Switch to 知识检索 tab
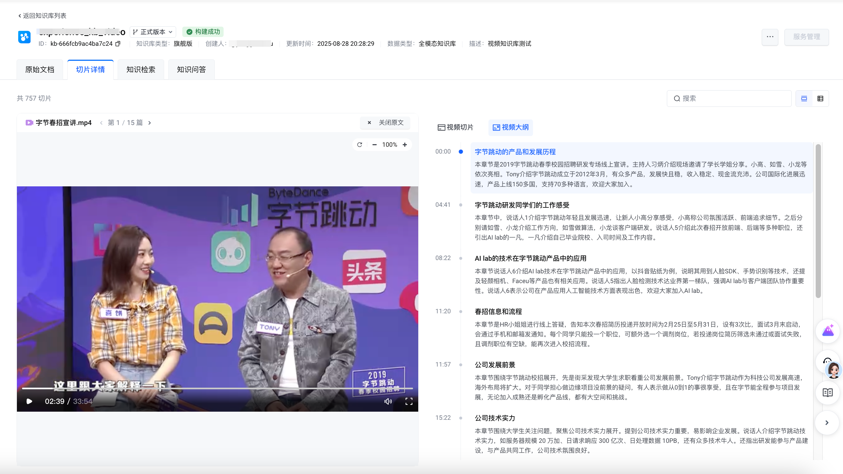This screenshot has width=843, height=474. click(141, 69)
